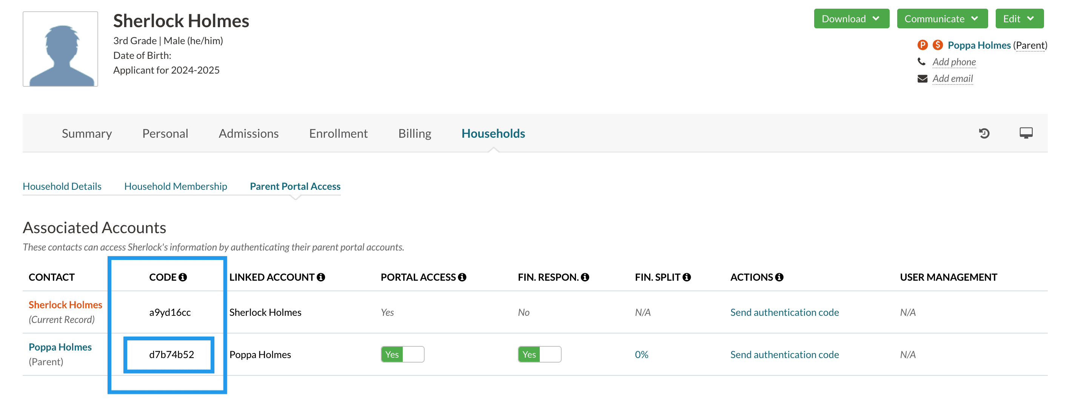The width and height of the screenshot is (1078, 412).
Task: Click info icon beside LINKED ACCOUNT
Action: [x=320, y=277]
